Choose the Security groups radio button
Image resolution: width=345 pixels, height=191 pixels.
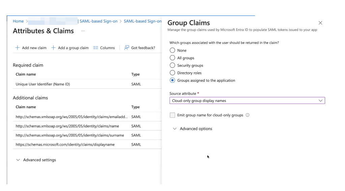click(x=172, y=65)
